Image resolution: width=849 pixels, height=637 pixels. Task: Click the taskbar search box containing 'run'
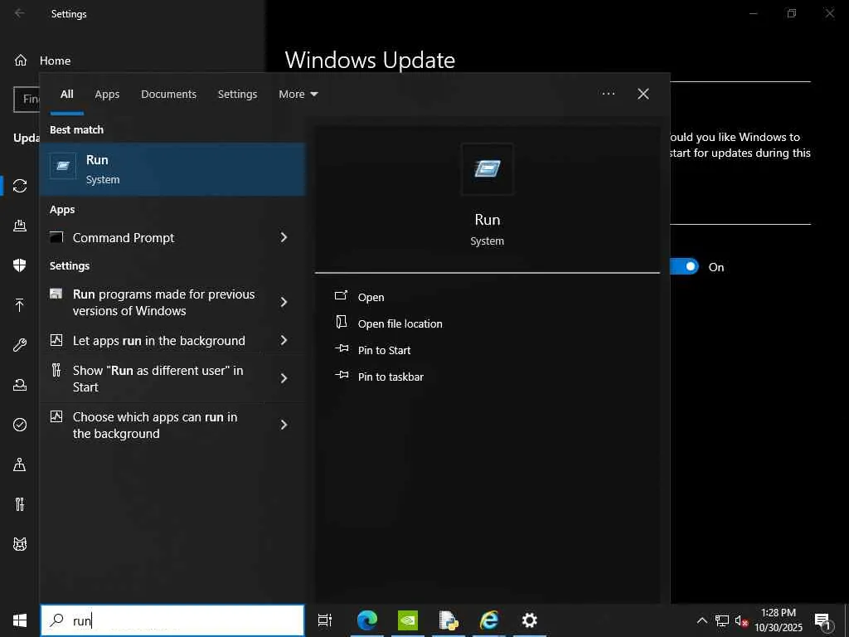point(172,620)
